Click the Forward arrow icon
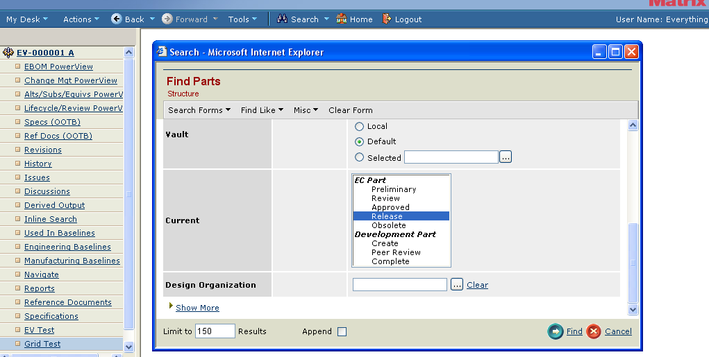Image resolution: width=709 pixels, height=357 pixels. [x=167, y=19]
